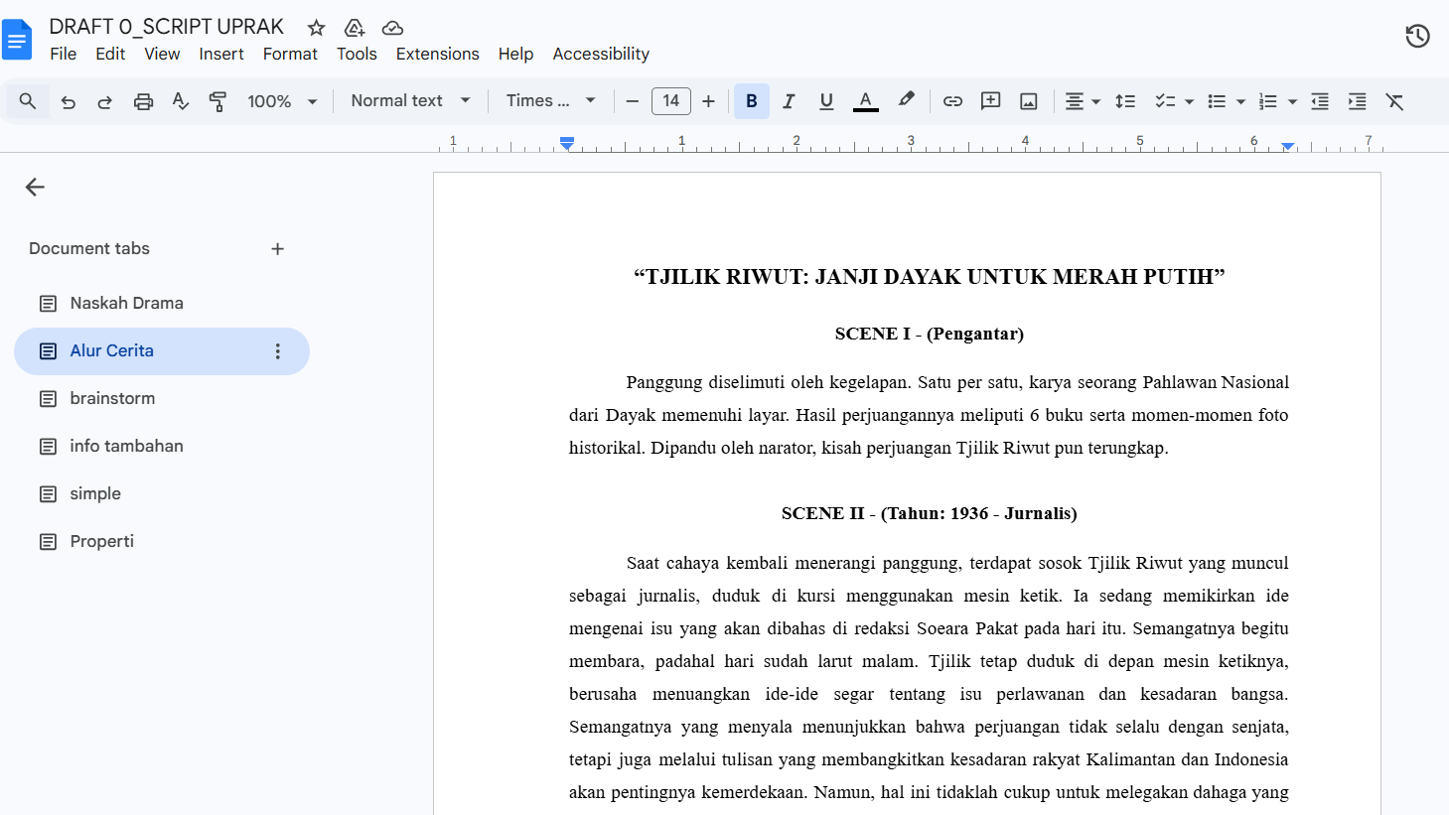Star the document title

click(x=316, y=28)
